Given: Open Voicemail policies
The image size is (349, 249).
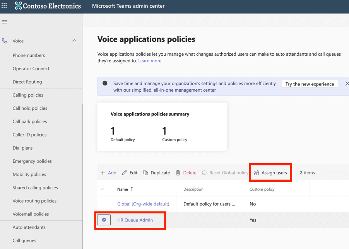Looking at the screenshot, I should coord(31,214).
